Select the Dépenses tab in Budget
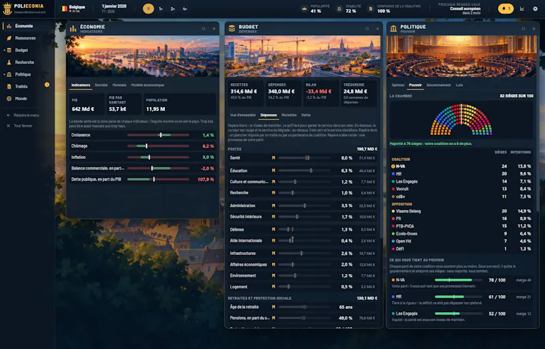This screenshot has width=545, height=349. pos(268,115)
